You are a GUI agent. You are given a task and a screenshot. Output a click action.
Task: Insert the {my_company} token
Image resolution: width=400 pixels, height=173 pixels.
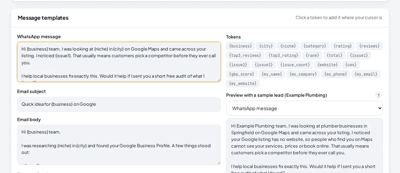pyautogui.click(x=303, y=74)
